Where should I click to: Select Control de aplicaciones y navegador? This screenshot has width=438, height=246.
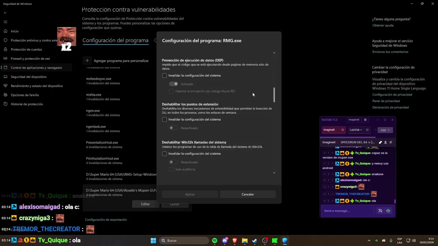(x=37, y=68)
